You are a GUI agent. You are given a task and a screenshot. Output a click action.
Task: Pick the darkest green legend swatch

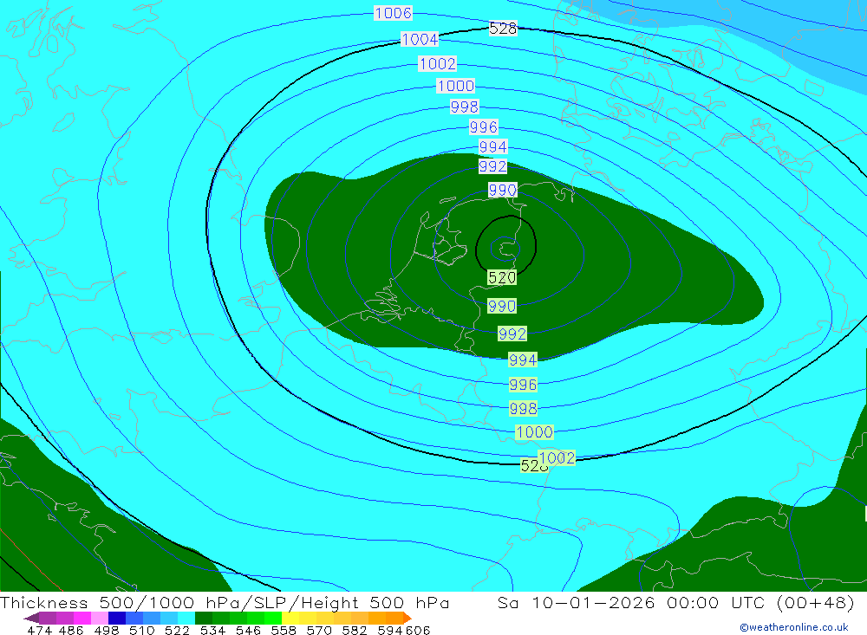click(204, 618)
